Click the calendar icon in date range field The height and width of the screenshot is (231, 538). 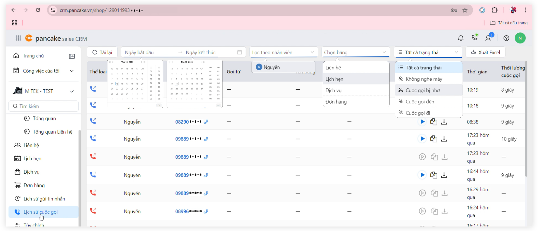[x=239, y=52]
